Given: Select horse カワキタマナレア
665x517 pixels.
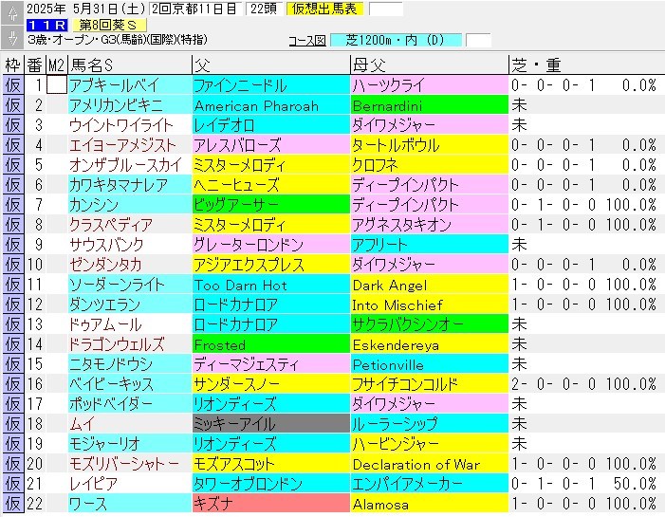Looking at the screenshot, I should [x=130, y=185].
